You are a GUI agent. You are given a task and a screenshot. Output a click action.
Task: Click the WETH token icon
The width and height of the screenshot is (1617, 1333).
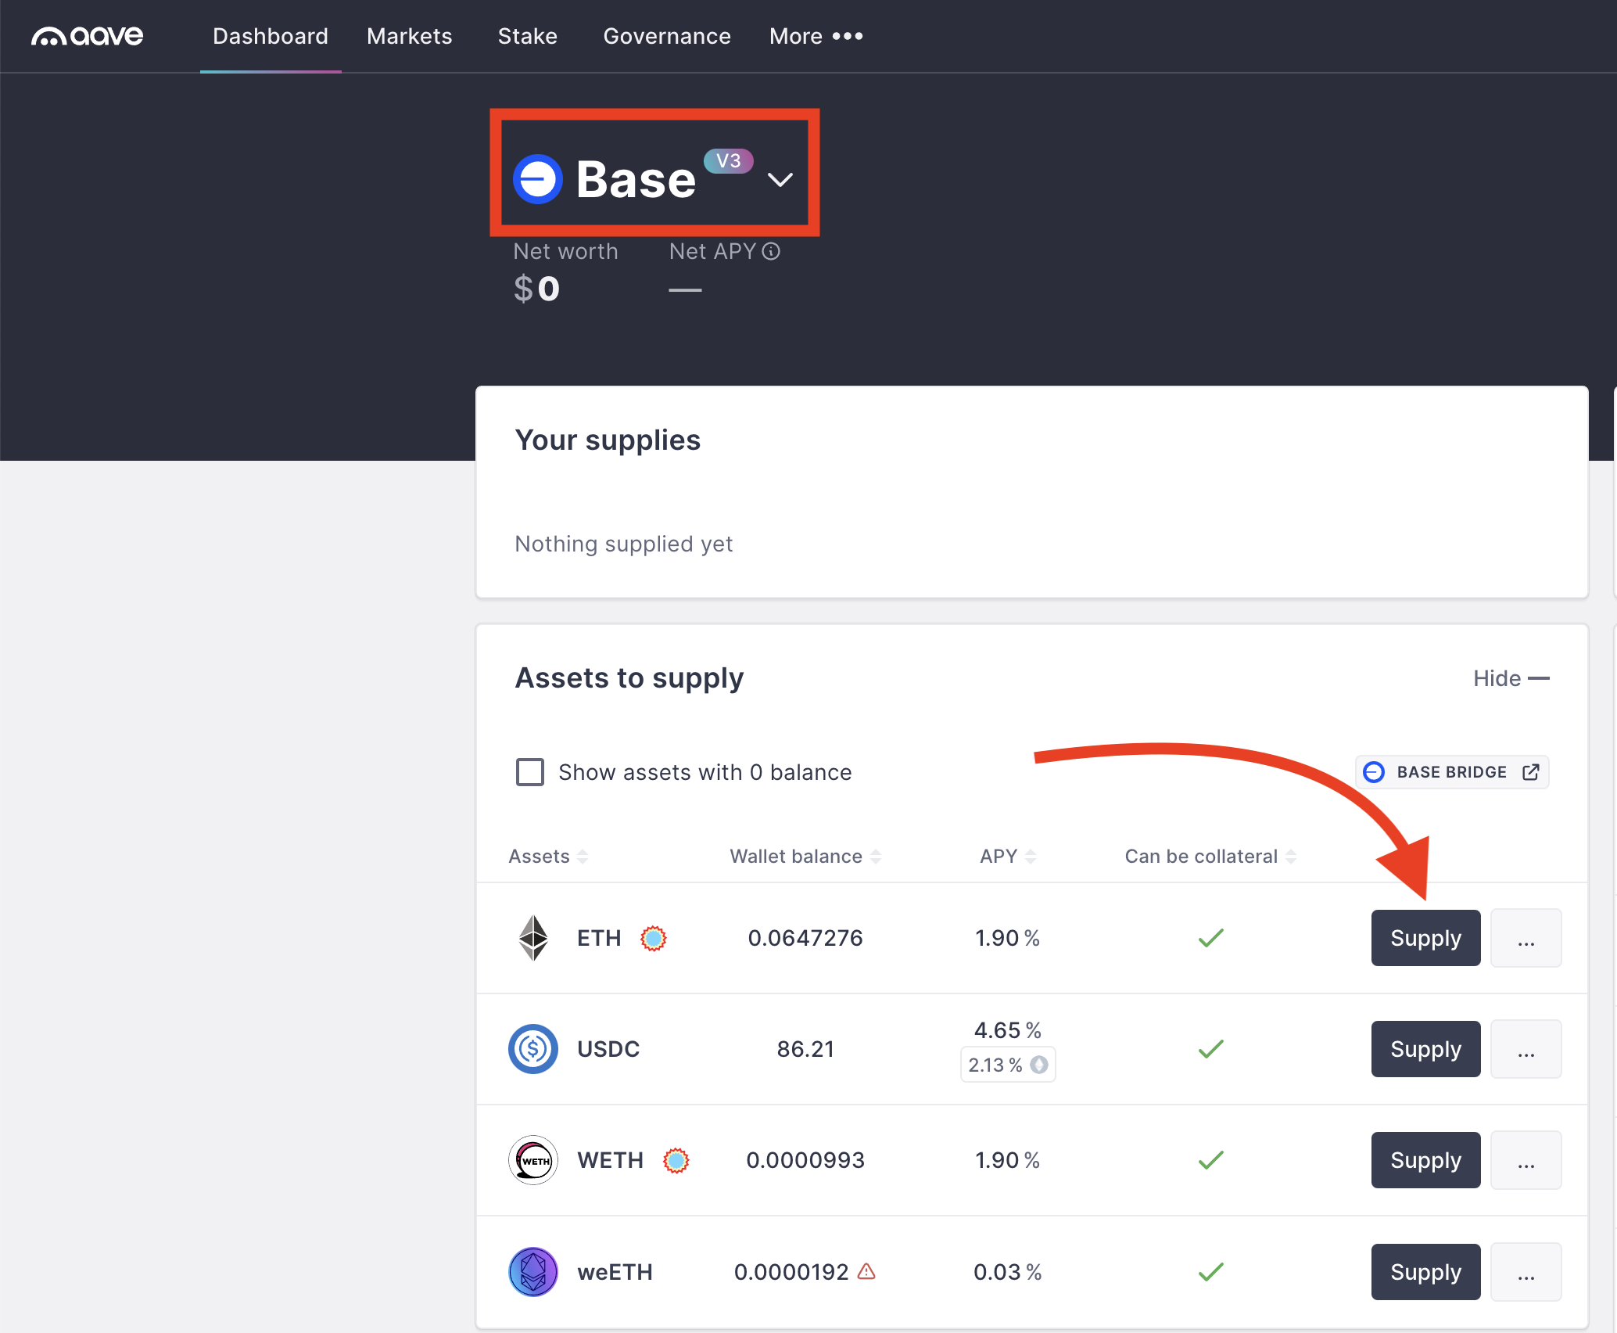click(533, 1160)
